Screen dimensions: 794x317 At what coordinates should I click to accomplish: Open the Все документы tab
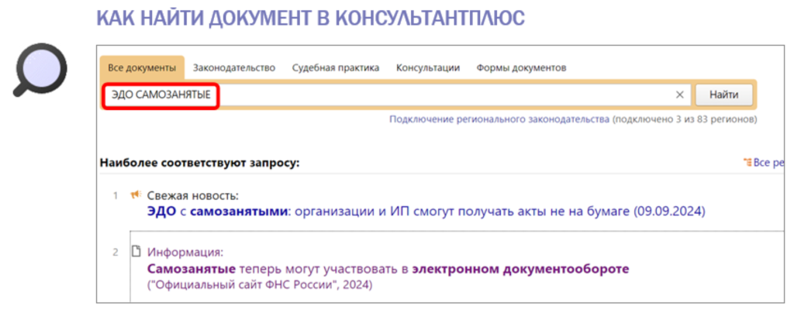point(143,68)
